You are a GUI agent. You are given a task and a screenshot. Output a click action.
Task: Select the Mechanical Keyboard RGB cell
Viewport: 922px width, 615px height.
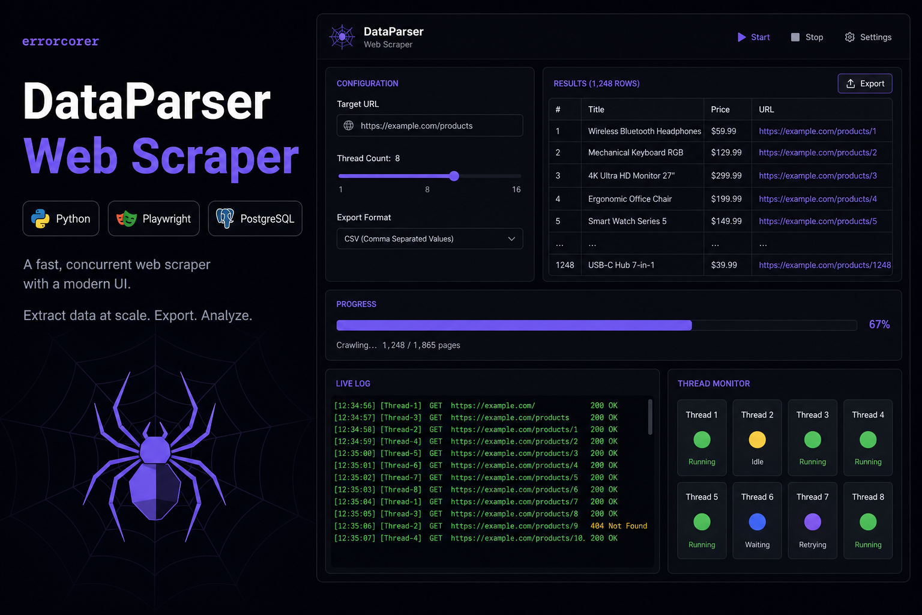(642, 153)
